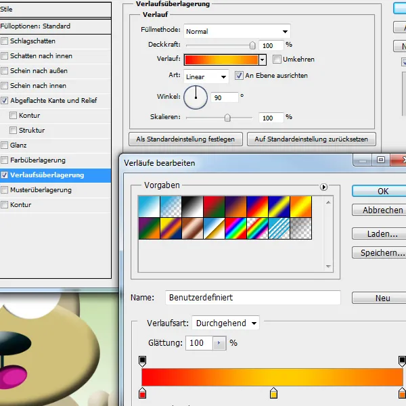Enable the Farbüberlagerung checkbox
Viewport: 406px width, 406px height.
click(x=5, y=160)
